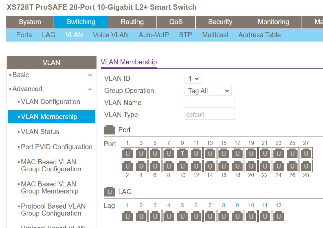Toggle membership of port 11 icon
The image size is (323, 228).
(196, 153)
